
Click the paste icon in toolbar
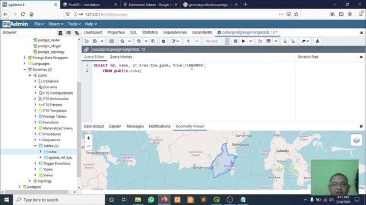153,41
